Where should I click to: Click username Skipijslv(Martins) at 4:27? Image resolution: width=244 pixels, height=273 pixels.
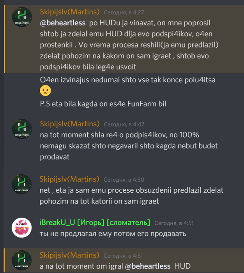70,12
